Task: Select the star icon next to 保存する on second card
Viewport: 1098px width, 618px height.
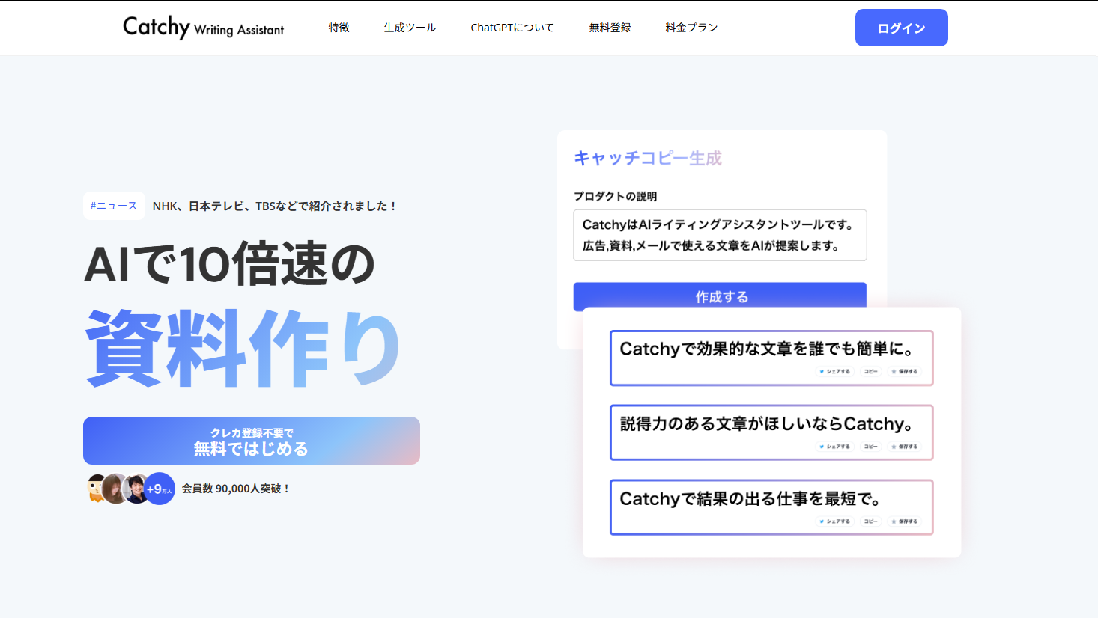Action: pyautogui.click(x=894, y=447)
